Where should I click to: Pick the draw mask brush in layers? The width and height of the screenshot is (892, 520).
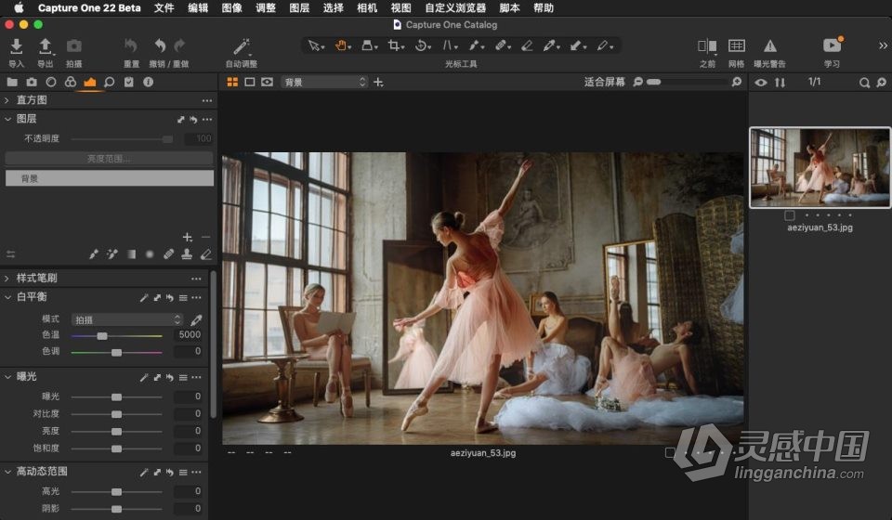click(x=94, y=254)
